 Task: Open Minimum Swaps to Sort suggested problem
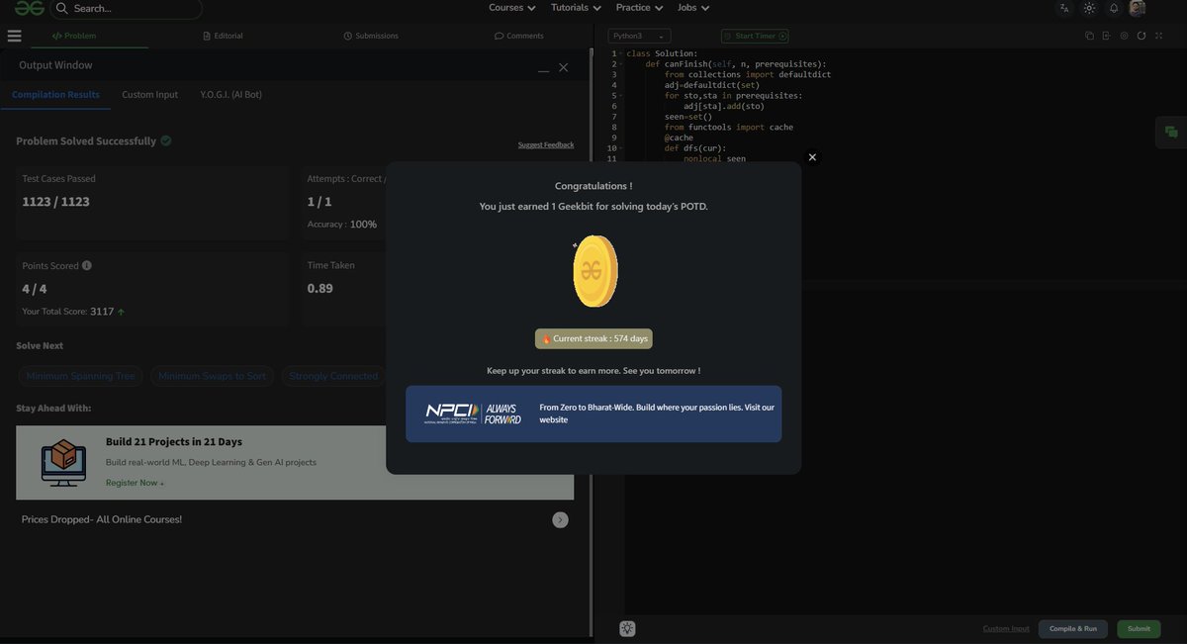(212, 376)
